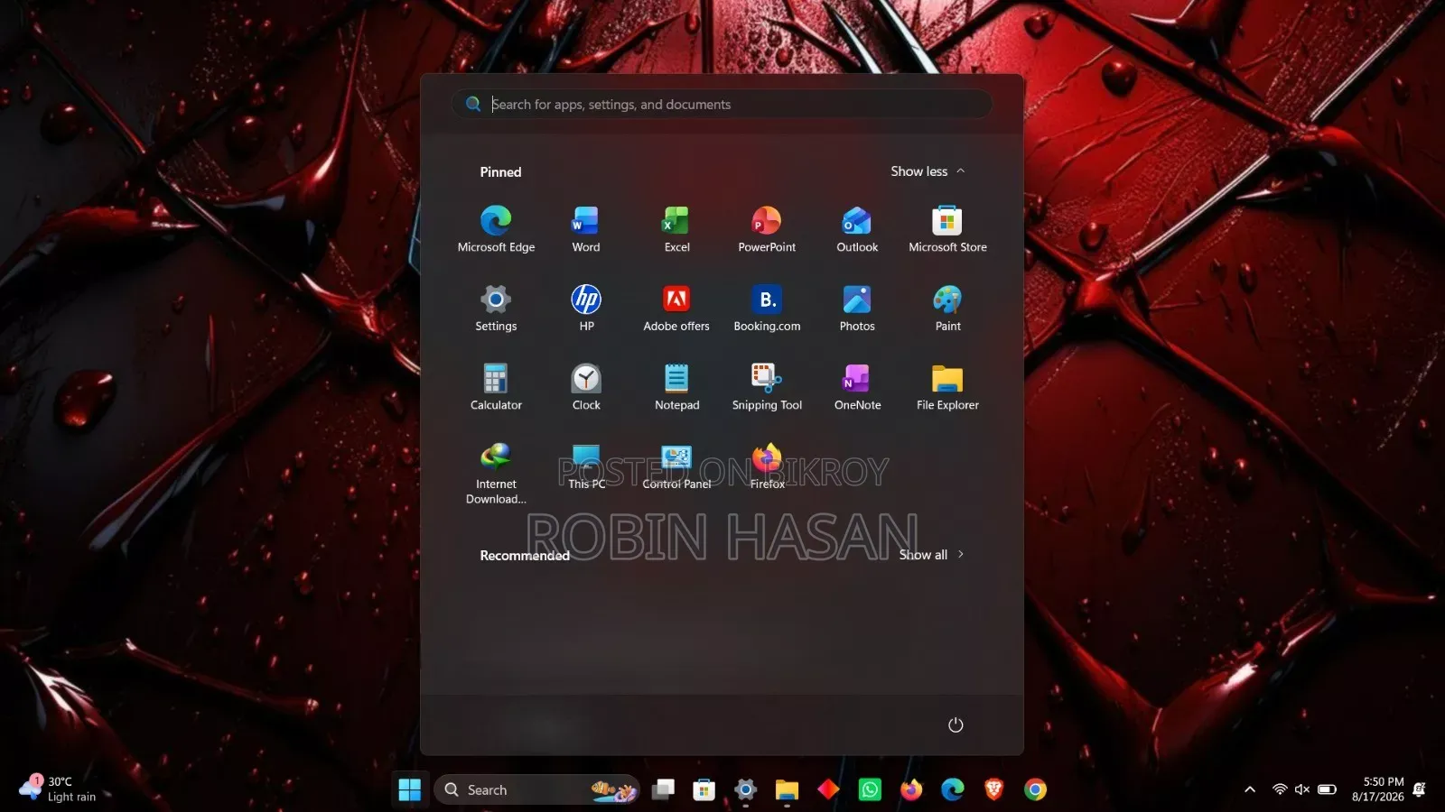The width and height of the screenshot is (1445, 812).
Task: Open Edge from the taskbar
Action: pos(953,790)
